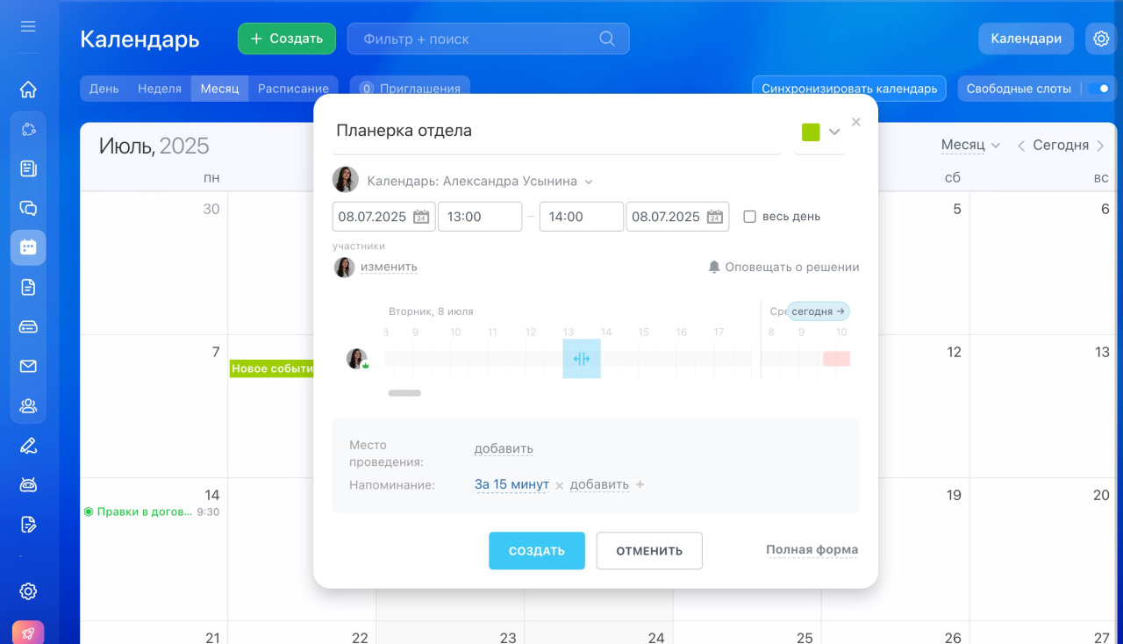Open the Mail icon in left sidebar

28,366
